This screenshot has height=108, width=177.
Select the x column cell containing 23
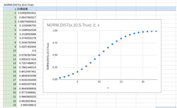click(10, 105)
